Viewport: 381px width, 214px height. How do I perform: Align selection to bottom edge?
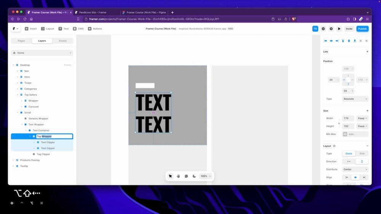(x=355, y=41)
